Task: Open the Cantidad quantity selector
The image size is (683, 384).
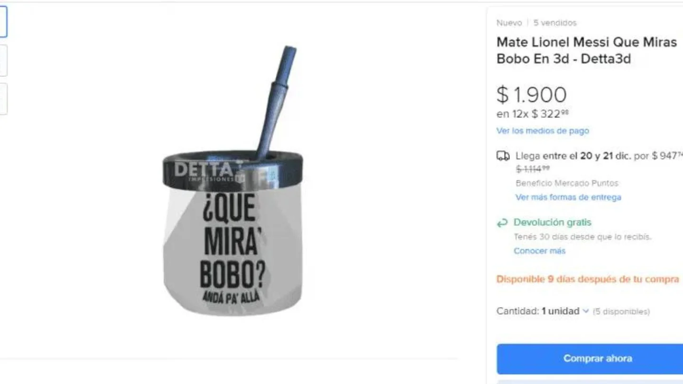Action: pos(560,311)
